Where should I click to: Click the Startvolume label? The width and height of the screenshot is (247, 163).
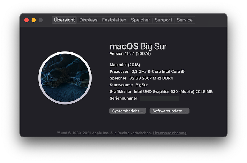[x=121, y=85]
